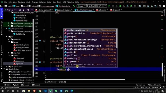Collapse the java (generated) folder
This screenshot has width=166, height=93.
pyautogui.click(x=7, y=28)
